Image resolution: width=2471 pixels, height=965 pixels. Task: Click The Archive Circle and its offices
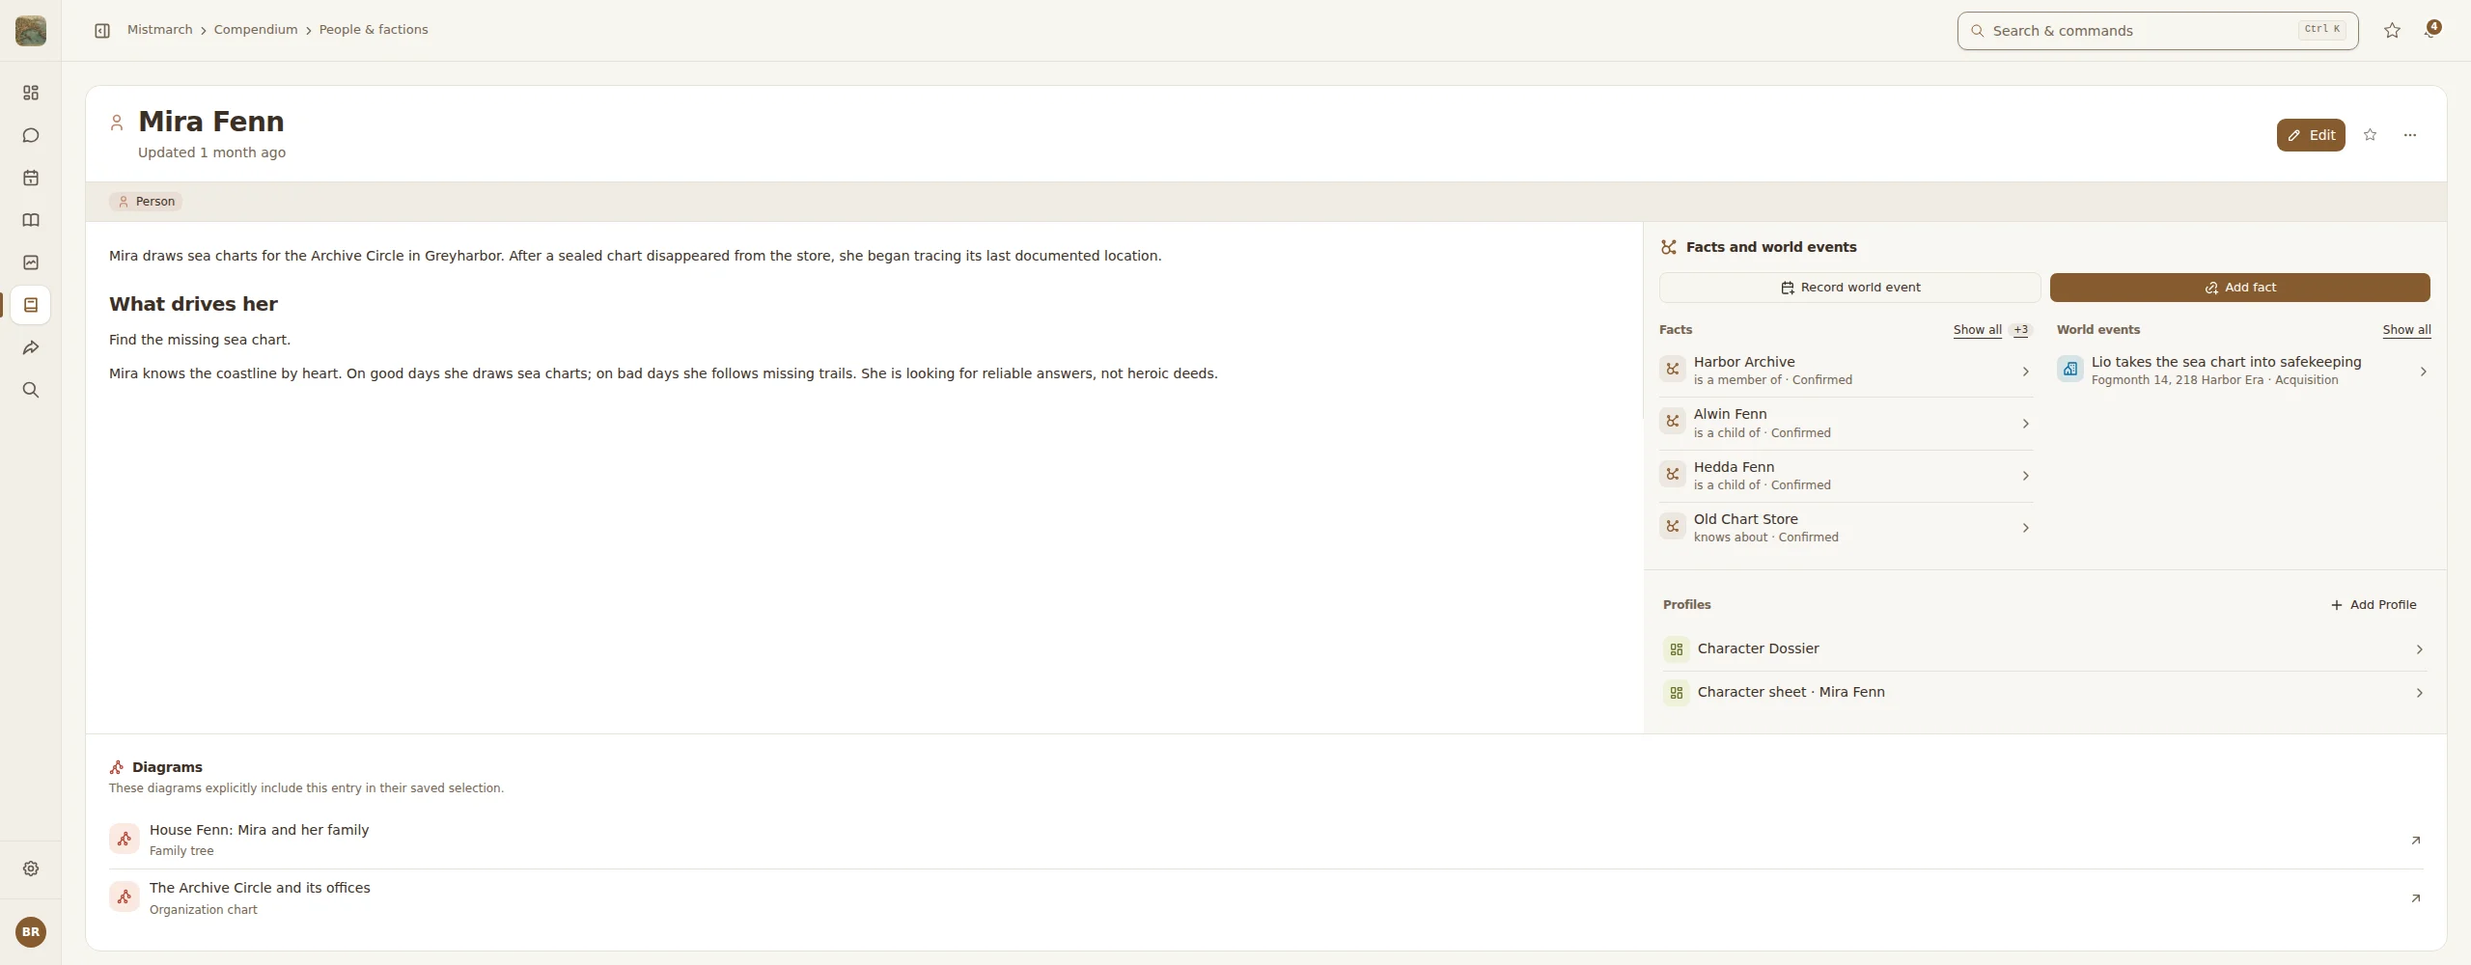[x=260, y=888]
